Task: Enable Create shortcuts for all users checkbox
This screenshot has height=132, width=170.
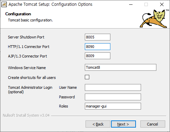Action: [x=87, y=77]
